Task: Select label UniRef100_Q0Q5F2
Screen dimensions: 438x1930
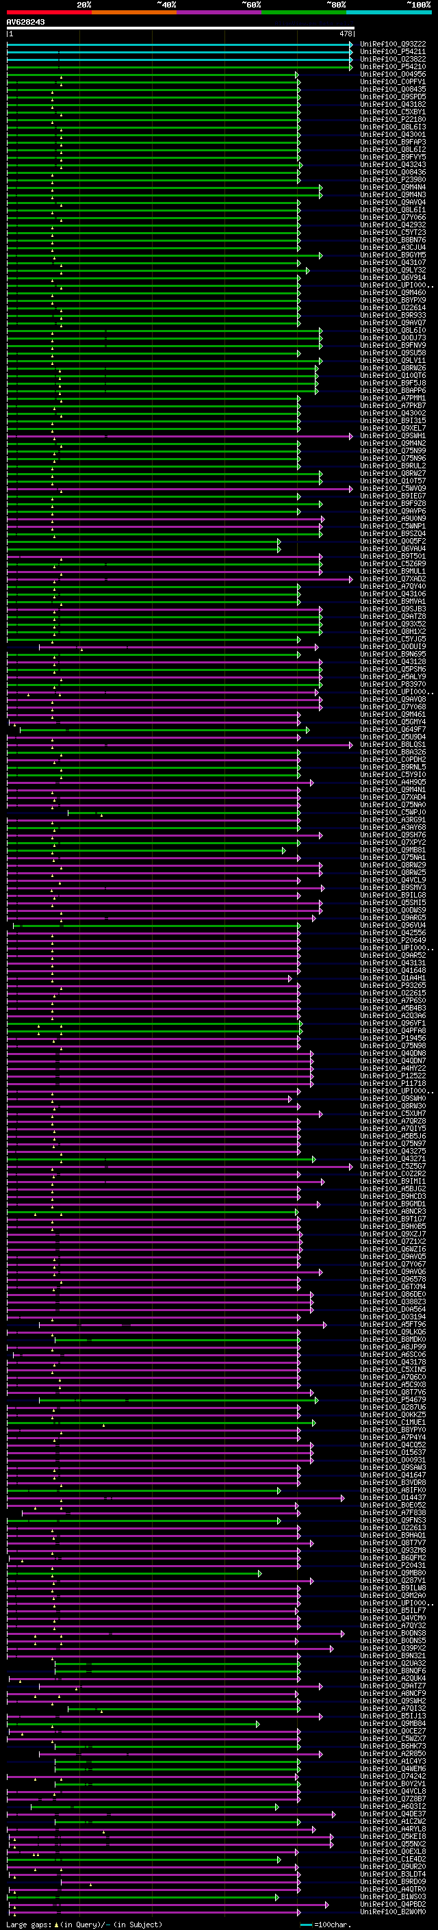Action: coord(393,541)
